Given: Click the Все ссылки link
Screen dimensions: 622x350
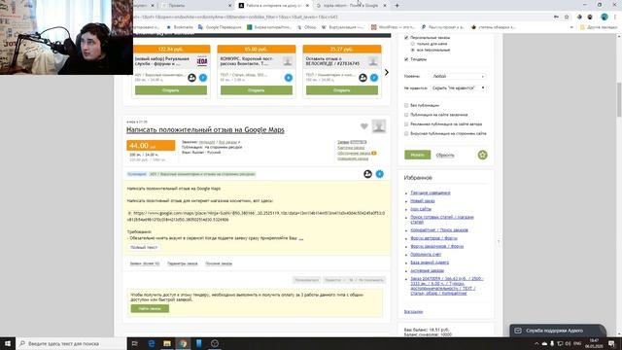Looking at the screenshot, I should [x=413, y=312].
